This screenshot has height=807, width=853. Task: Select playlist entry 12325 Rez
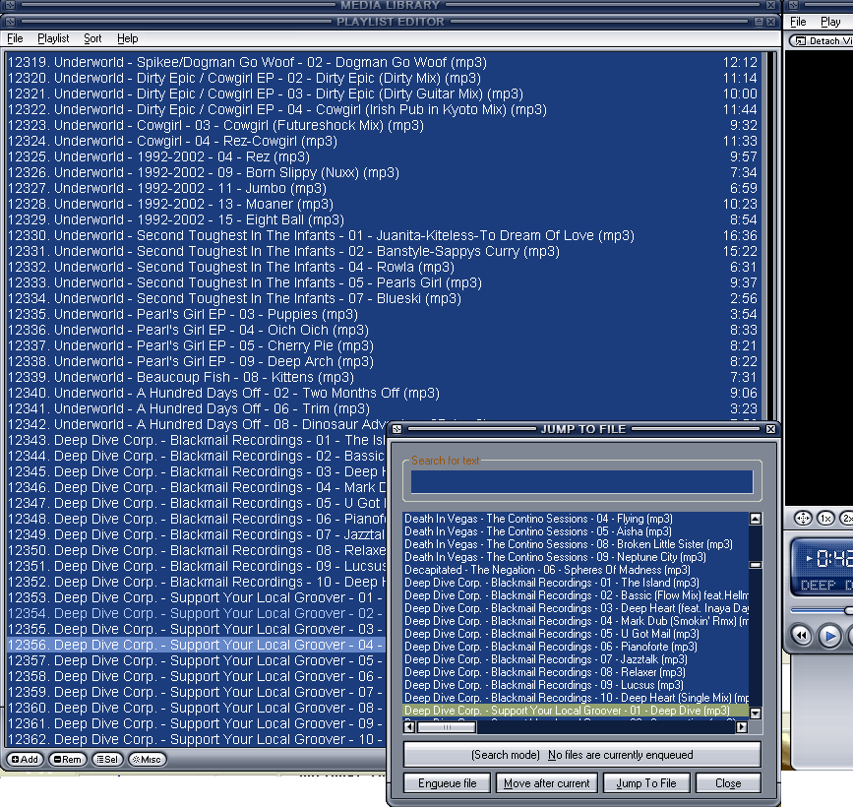(383, 156)
